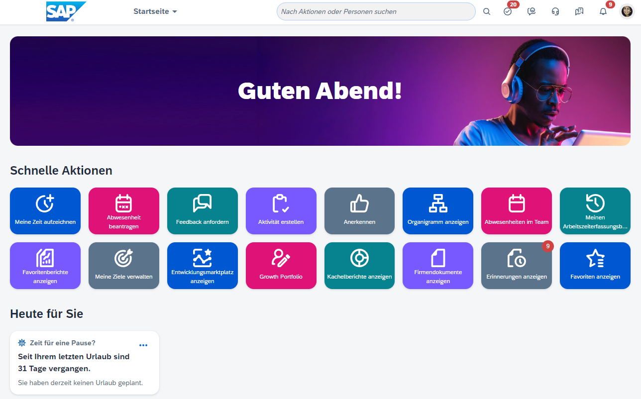Image resolution: width=641 pixels, height=399 pixels.
Task: Click the feedback speech bubbles header icon
Action: 579,11
